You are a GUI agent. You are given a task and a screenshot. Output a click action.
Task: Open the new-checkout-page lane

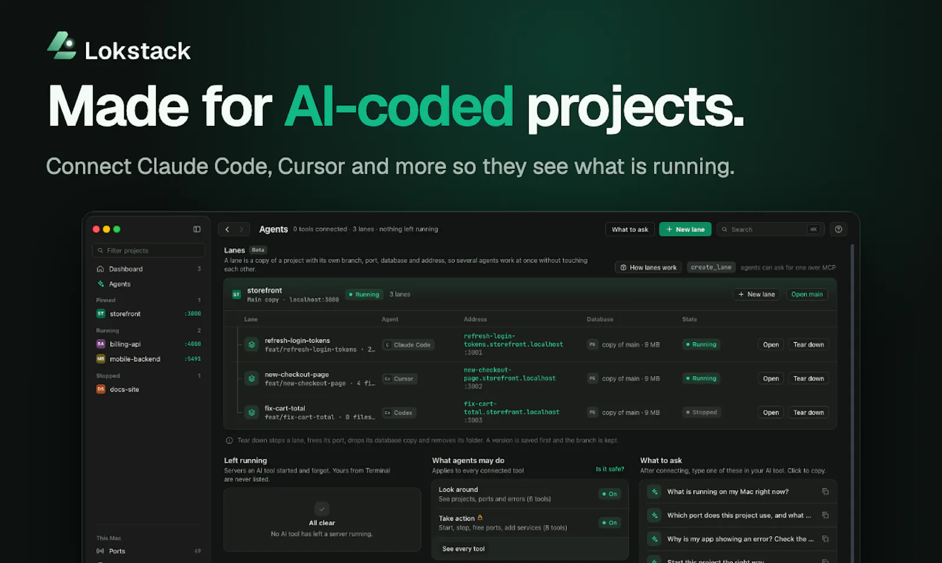771,379
